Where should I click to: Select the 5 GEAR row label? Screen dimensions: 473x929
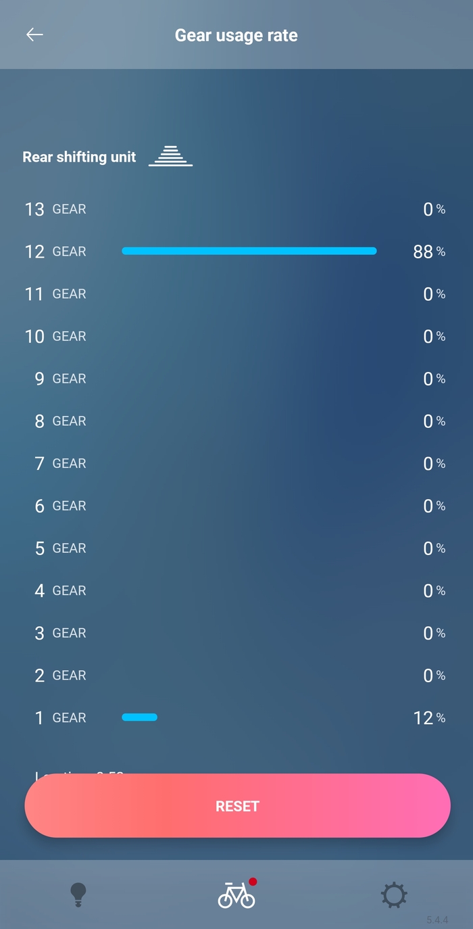click(60, 548)
